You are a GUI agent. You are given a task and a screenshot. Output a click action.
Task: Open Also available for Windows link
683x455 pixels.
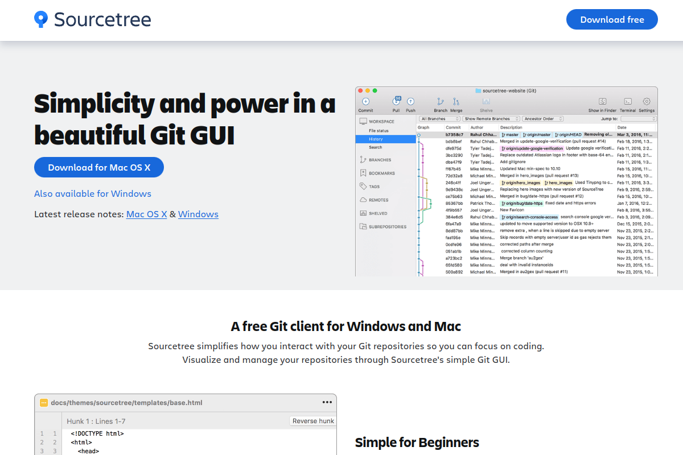pyautogui.click(x=93, y=193)
